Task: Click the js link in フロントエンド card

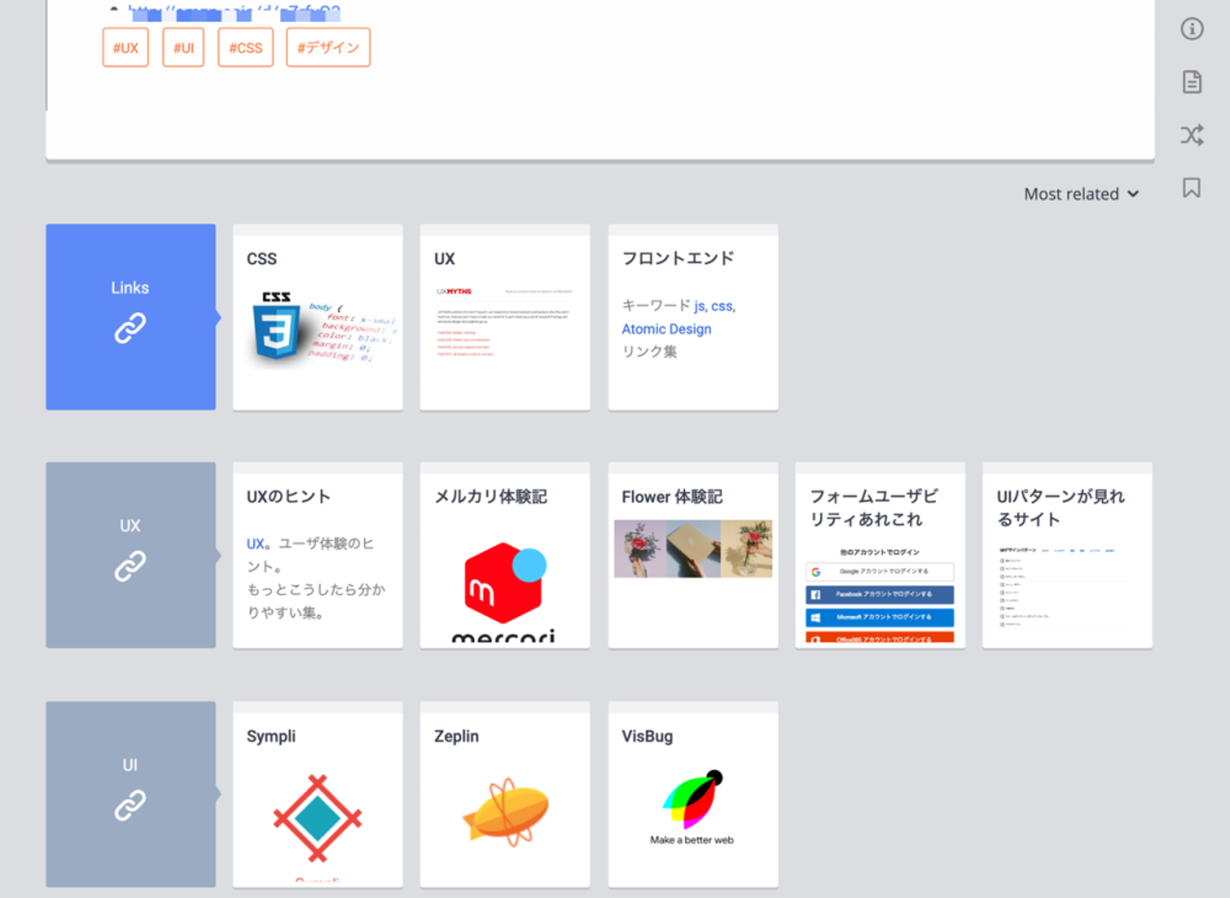Action: [x=700, y=306]
